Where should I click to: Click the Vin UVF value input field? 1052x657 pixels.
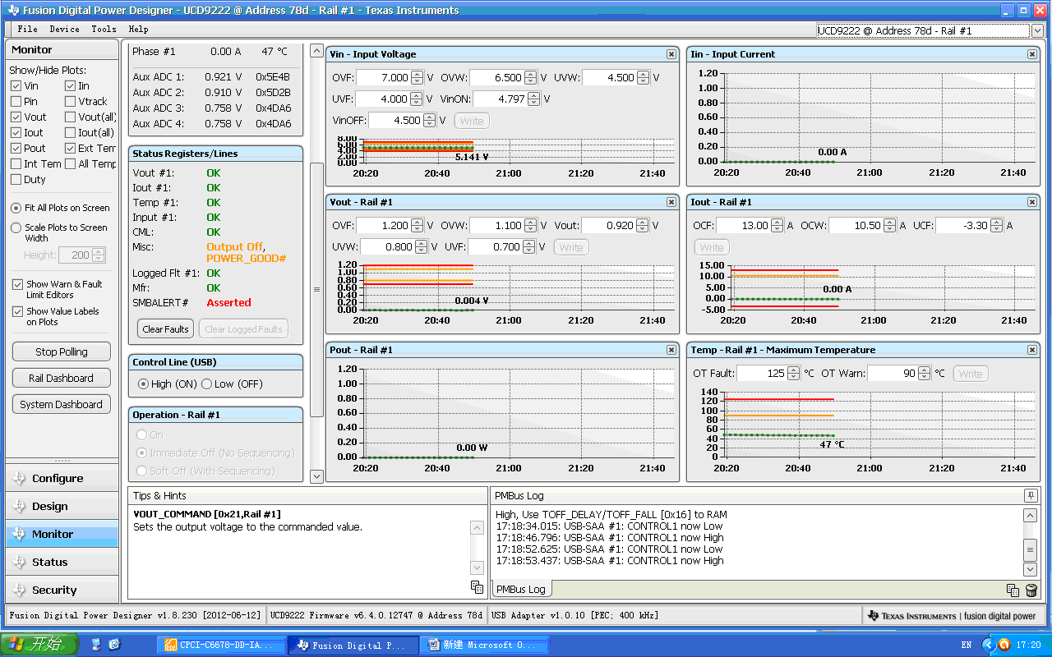(383, 99)
